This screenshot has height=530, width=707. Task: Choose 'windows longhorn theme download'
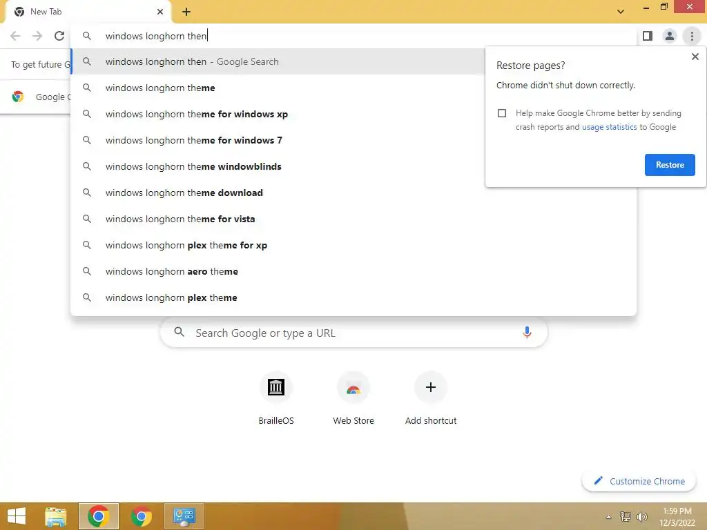coord(353,193)
